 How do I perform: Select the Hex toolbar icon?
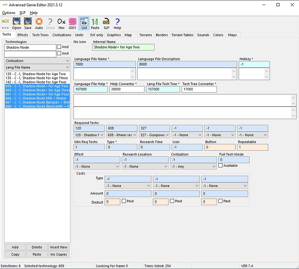(x=61, y=23)
